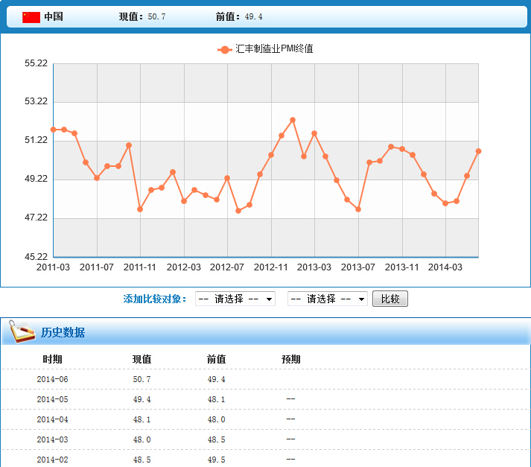Click the 历史数据 section heading
Screen dimensions: 531x467
pyautogui.click(x=63, y=333)
